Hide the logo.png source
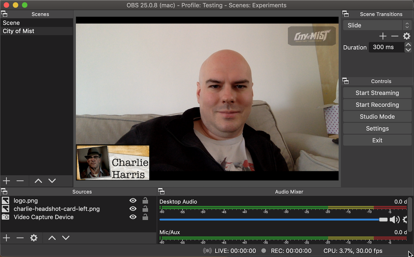This screenshot has width=414, height=257. [133, 201]
